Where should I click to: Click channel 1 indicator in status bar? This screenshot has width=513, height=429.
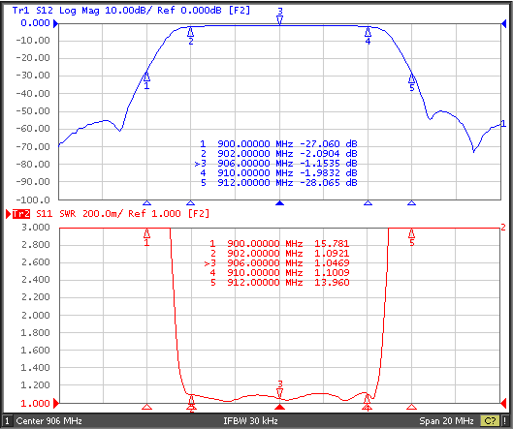(7, 421)
